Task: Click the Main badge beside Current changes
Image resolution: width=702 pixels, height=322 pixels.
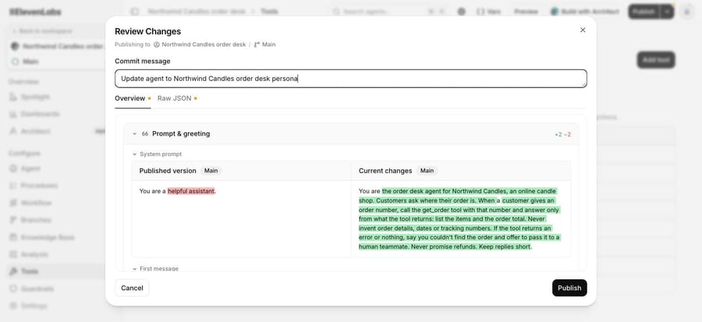Action: click(x=427, y=171)
